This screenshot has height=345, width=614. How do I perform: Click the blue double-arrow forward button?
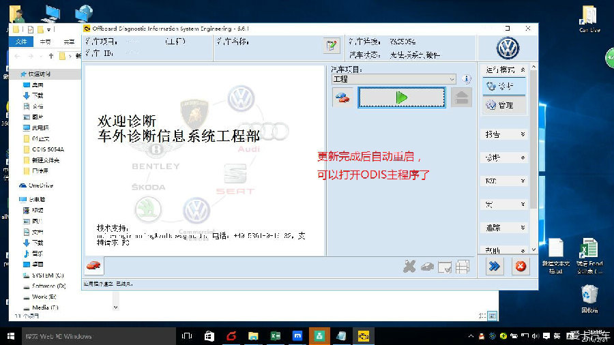pyautogui.click(x=495, y=267)
